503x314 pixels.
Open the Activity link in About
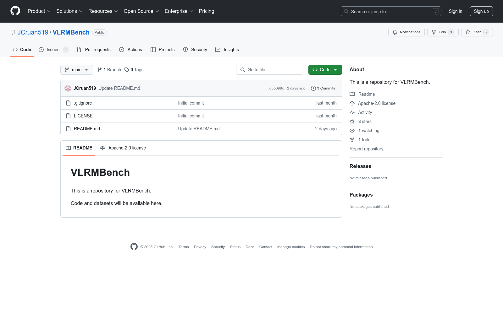pyautogui.click(x=361, y=112)
